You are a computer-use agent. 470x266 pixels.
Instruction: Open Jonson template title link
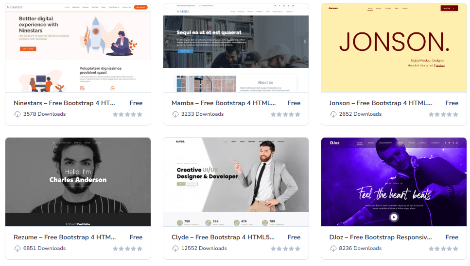coord(381,103)
